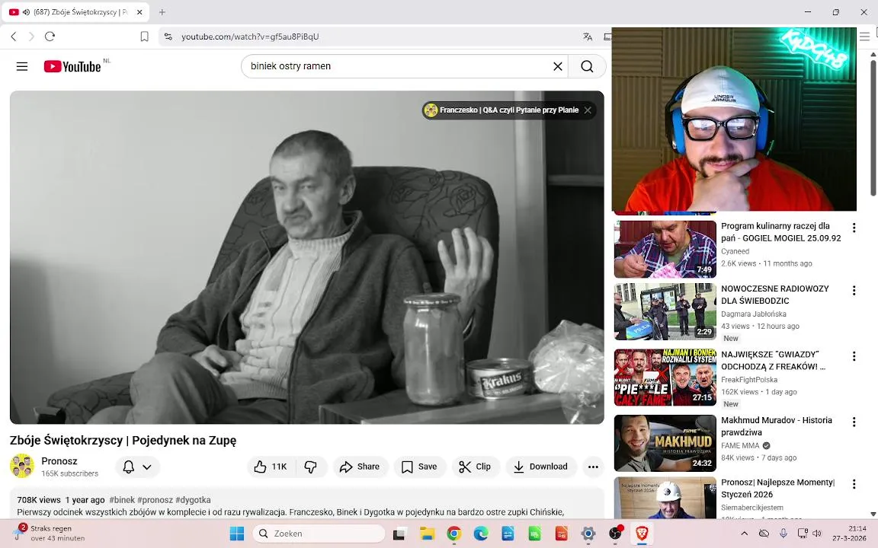Open the YouTube hamburger guide menu

pos(22,66)
